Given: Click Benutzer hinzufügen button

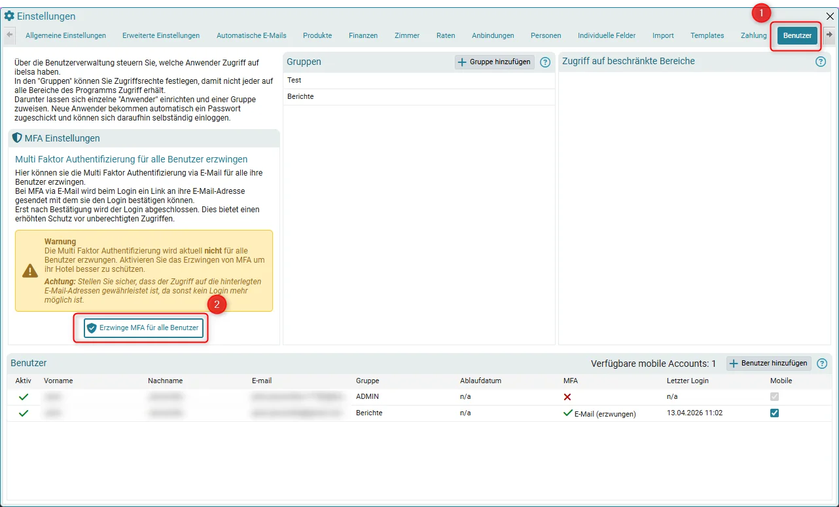Looking at the screenshot, I should coord(769,364).
